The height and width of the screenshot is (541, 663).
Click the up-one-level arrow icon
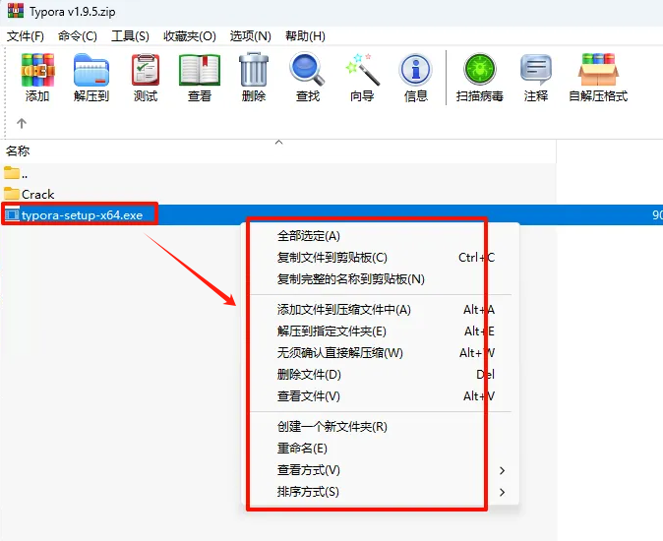(22, 123)
